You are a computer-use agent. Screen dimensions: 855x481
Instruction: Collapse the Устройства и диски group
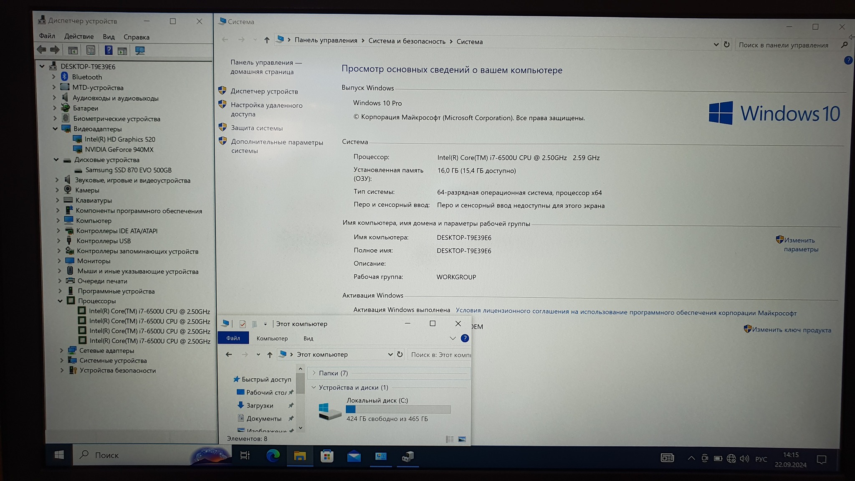pos(314,387)
